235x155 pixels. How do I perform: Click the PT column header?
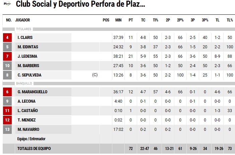131,20
